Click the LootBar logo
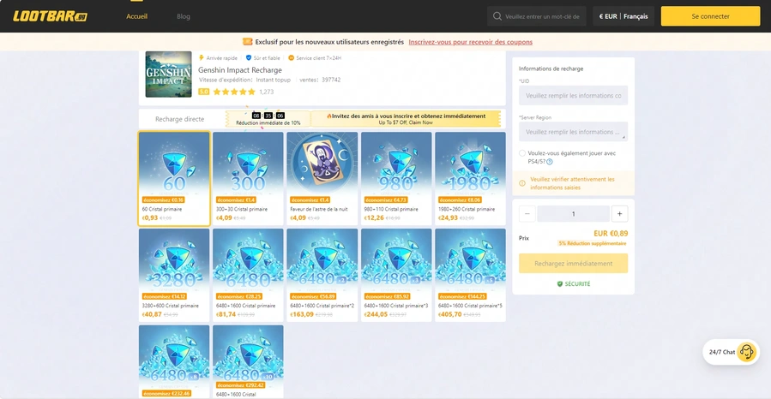This screenshot has height=399, width=771. (50, 16)
